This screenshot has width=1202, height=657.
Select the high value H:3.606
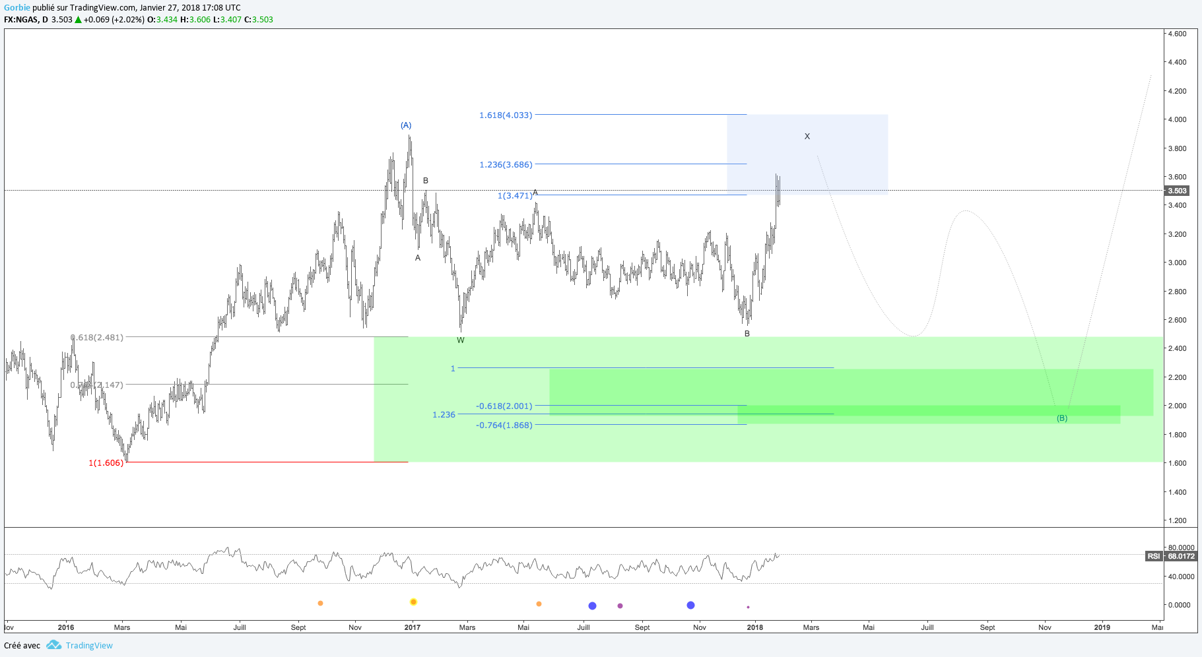pyautogui.click(x=195, y=20)
